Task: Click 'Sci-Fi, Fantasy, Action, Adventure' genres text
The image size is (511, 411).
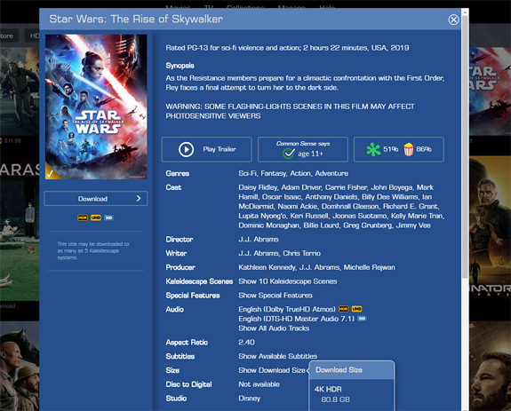Action: (x=293, y=173)
